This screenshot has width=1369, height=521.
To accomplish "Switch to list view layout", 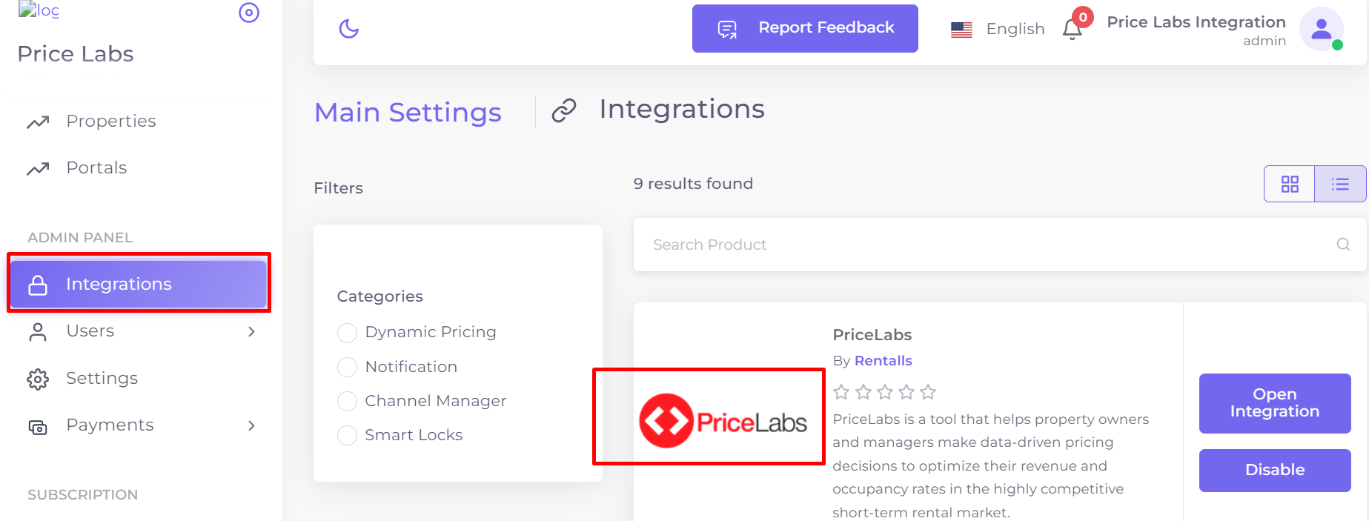I will 1340,184.
